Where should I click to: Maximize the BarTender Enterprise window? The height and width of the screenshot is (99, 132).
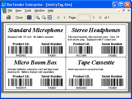pyautogui.click(x=121, y=4)
